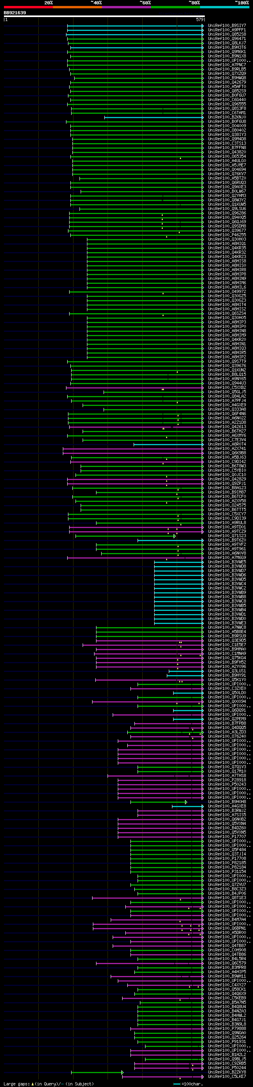253x1087 pixels.
Task: Open hit UniRef100_A4GXE8
Action: point(227,806)
